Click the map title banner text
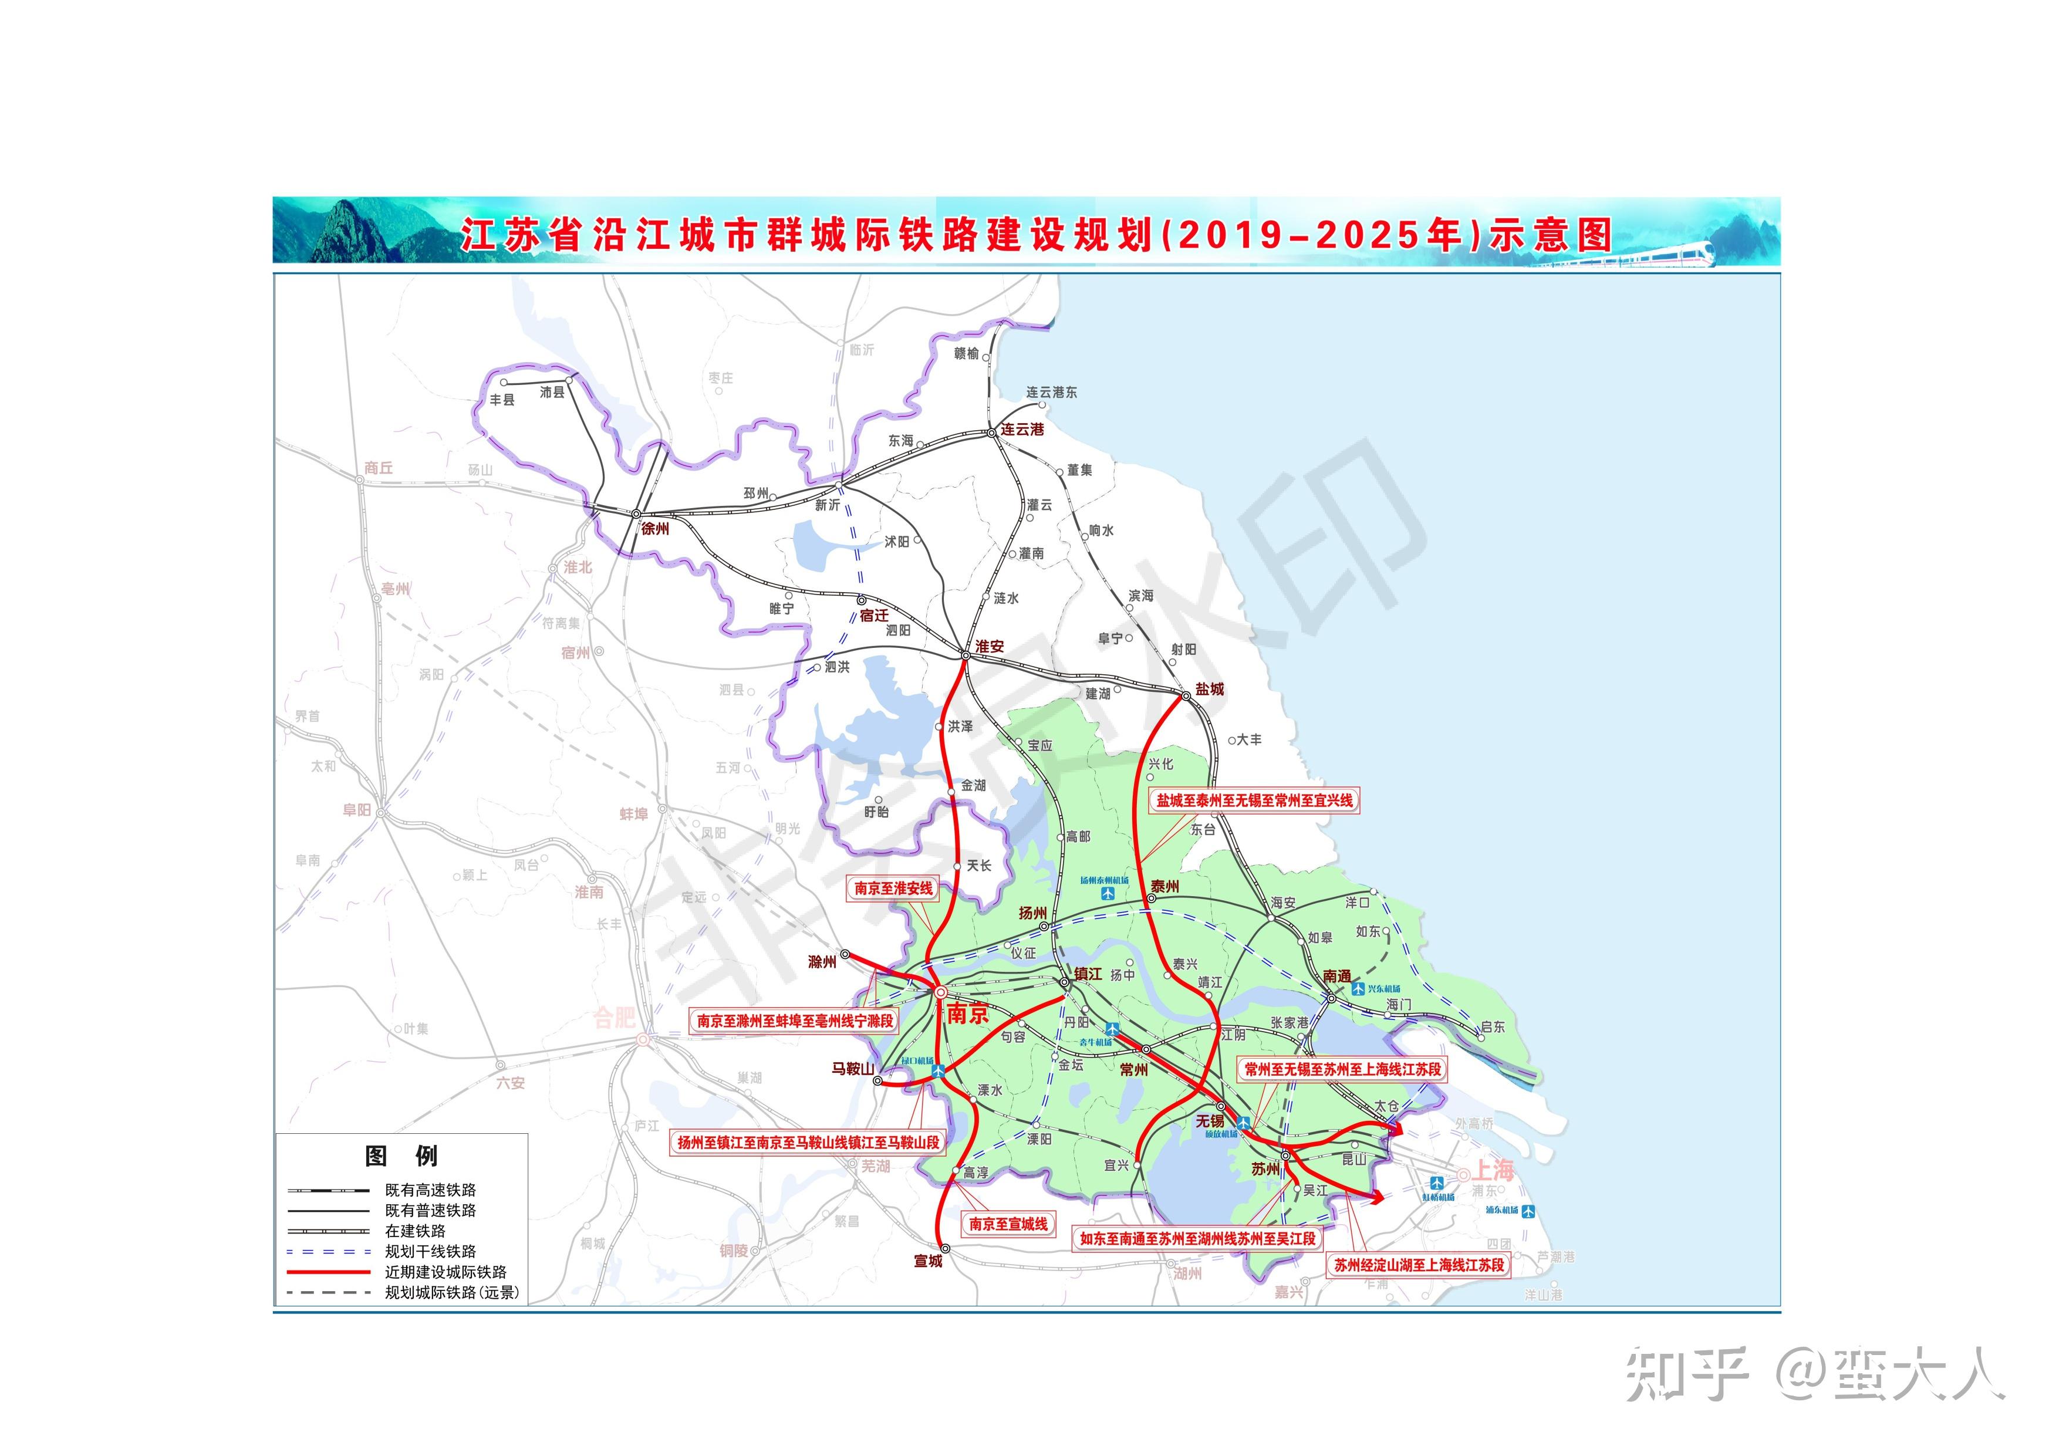The width and height of the screenshot is (2059, 1456). pyautogui.click(x=1037, y=235)
